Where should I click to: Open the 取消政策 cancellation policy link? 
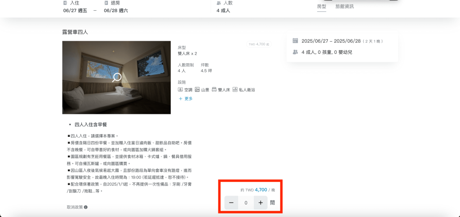click(x=74, y=207)
